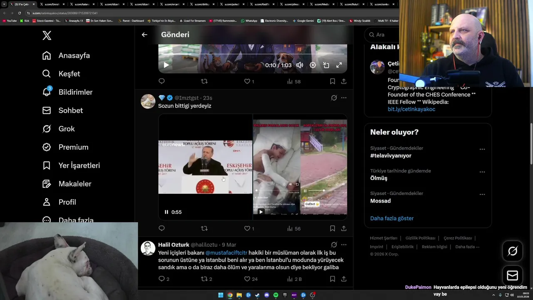The height and width of the screenshot is (300, 533).
Task: Open more options on Halil Ozturk post
Action: (x=344, y=245)
